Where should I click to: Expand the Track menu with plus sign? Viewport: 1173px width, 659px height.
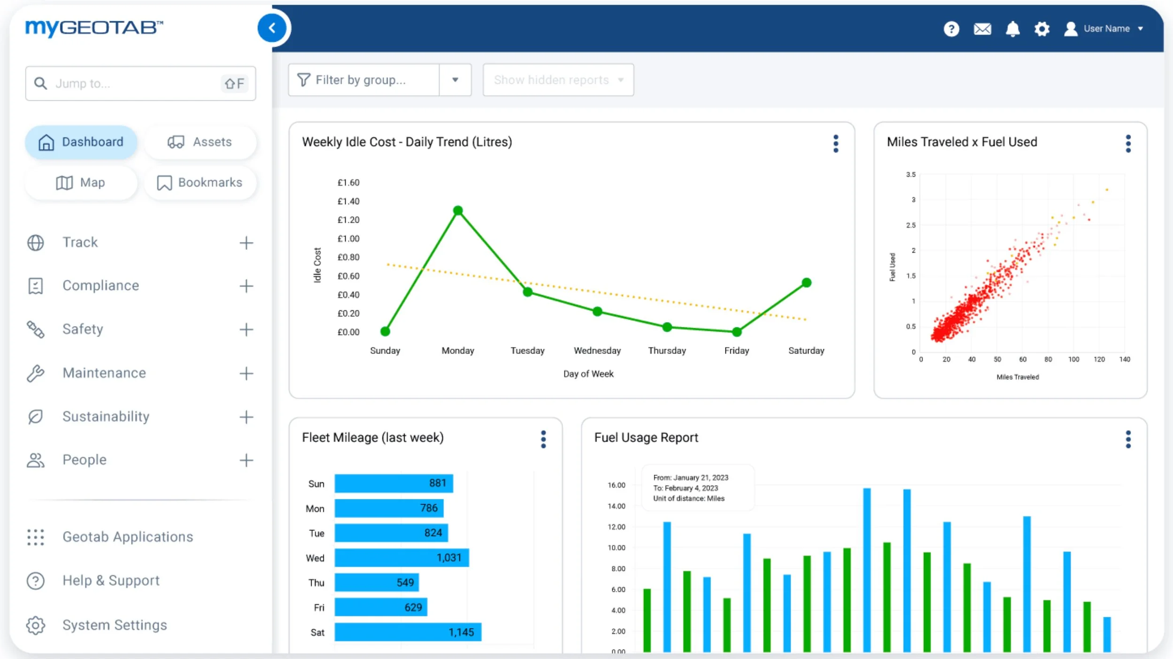point(246,243)
